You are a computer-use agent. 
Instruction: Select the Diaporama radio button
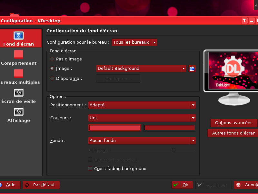click(52, 78)
